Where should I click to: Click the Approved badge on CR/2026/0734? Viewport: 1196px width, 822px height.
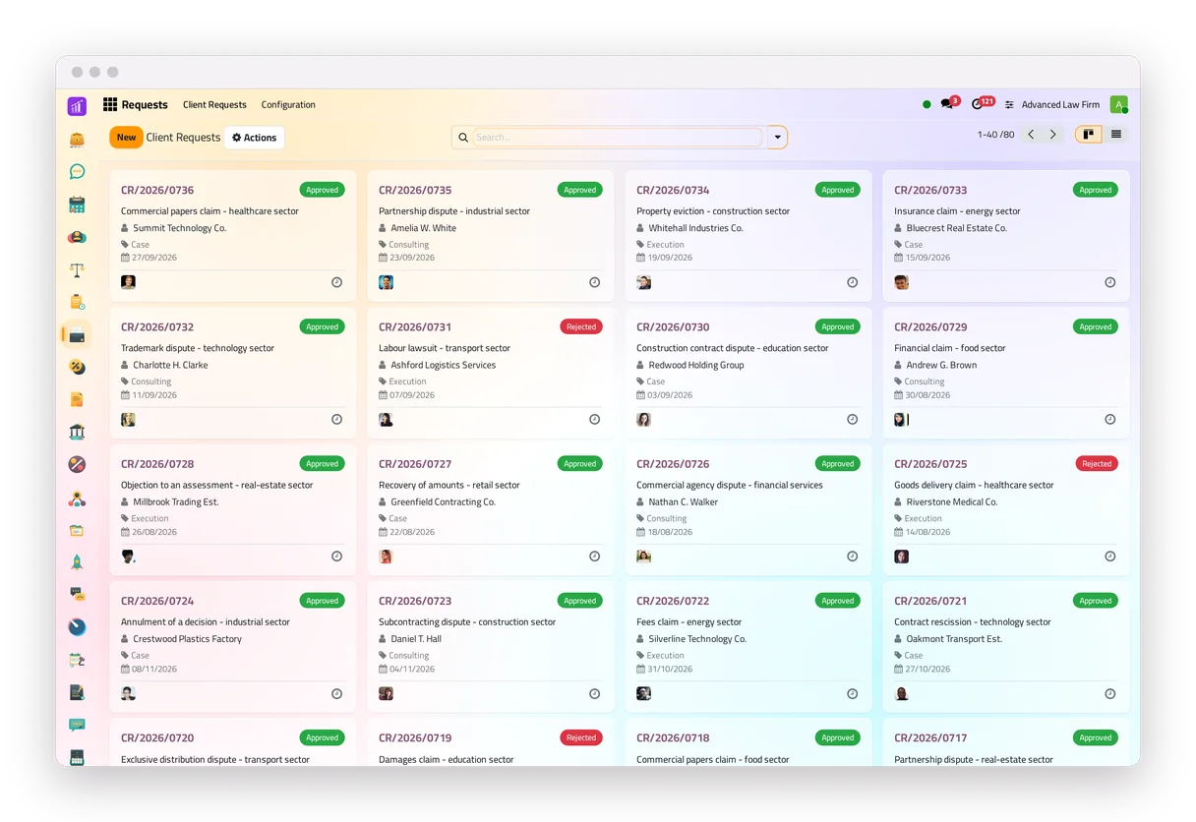(838, 190)
